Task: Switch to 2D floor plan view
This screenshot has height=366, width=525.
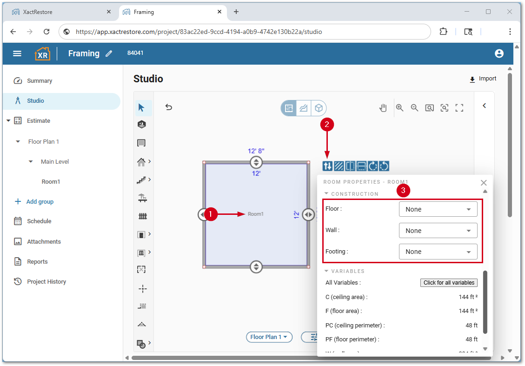Action: tap(289, 108)
